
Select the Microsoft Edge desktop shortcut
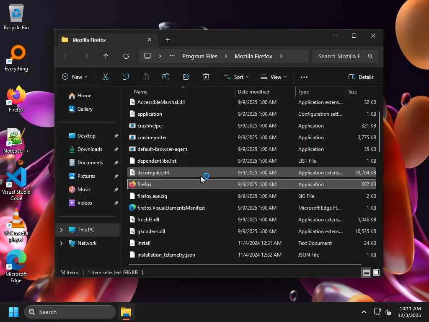[x=16, y=266]
